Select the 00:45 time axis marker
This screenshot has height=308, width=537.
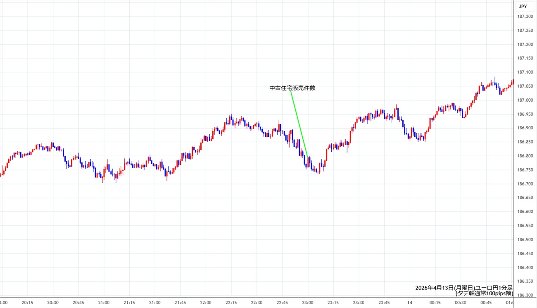pyautogui.click(x=486, y=303)
